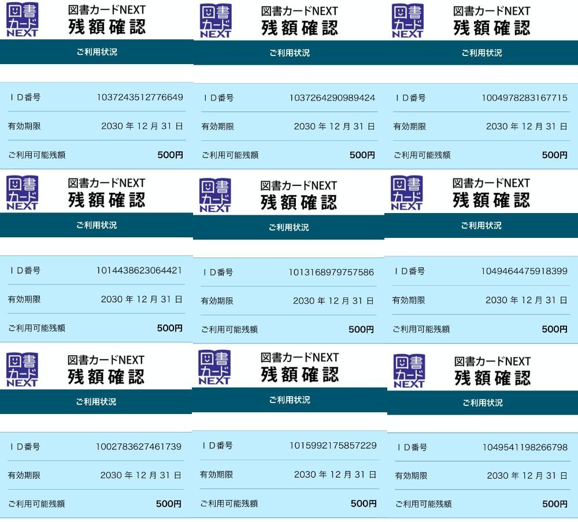Image resolution: width=578 pixels, height=522 pixels.
Task: Click the ID number 1002783627461739
Action: [x=139, y=447]
